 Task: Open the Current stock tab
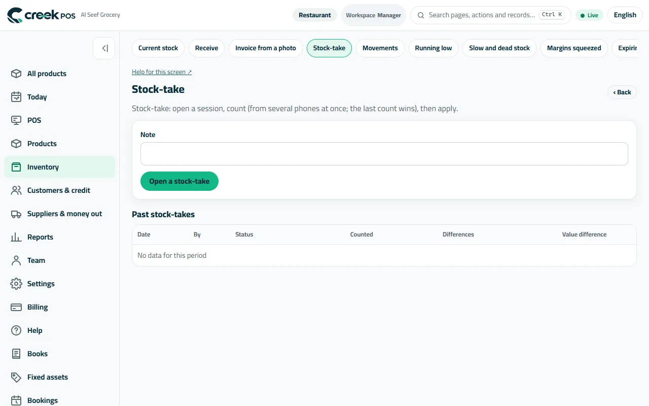pyautogui.click(x=158, y=48)
